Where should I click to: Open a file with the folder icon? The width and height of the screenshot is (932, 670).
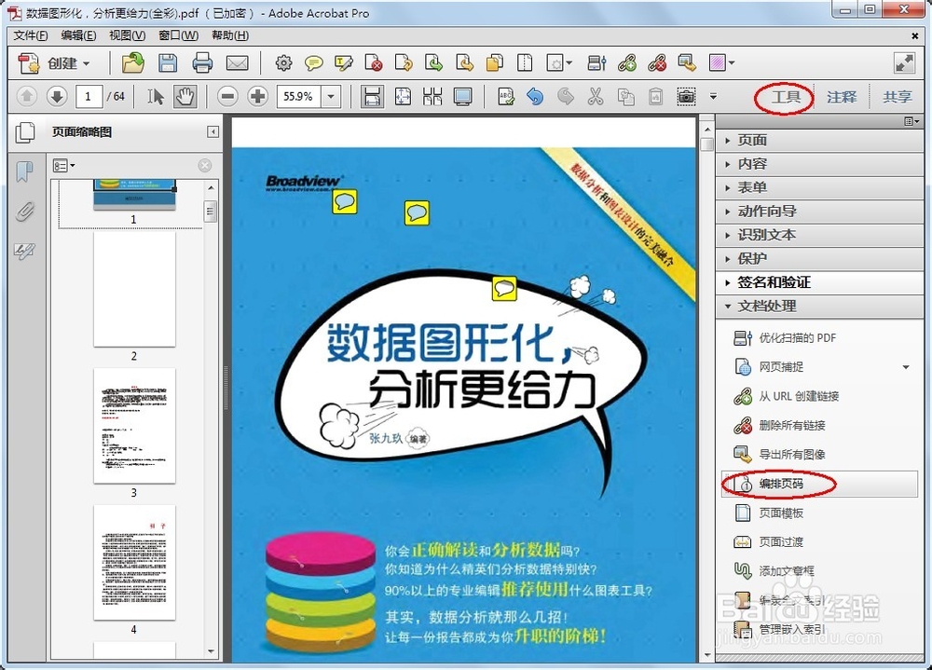(132, 63)
